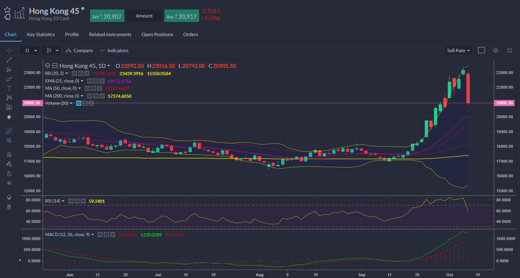This screenshot has height=278, width=520.
Task: Enable the magnet snap tool
Action: (x=9, y=154)
